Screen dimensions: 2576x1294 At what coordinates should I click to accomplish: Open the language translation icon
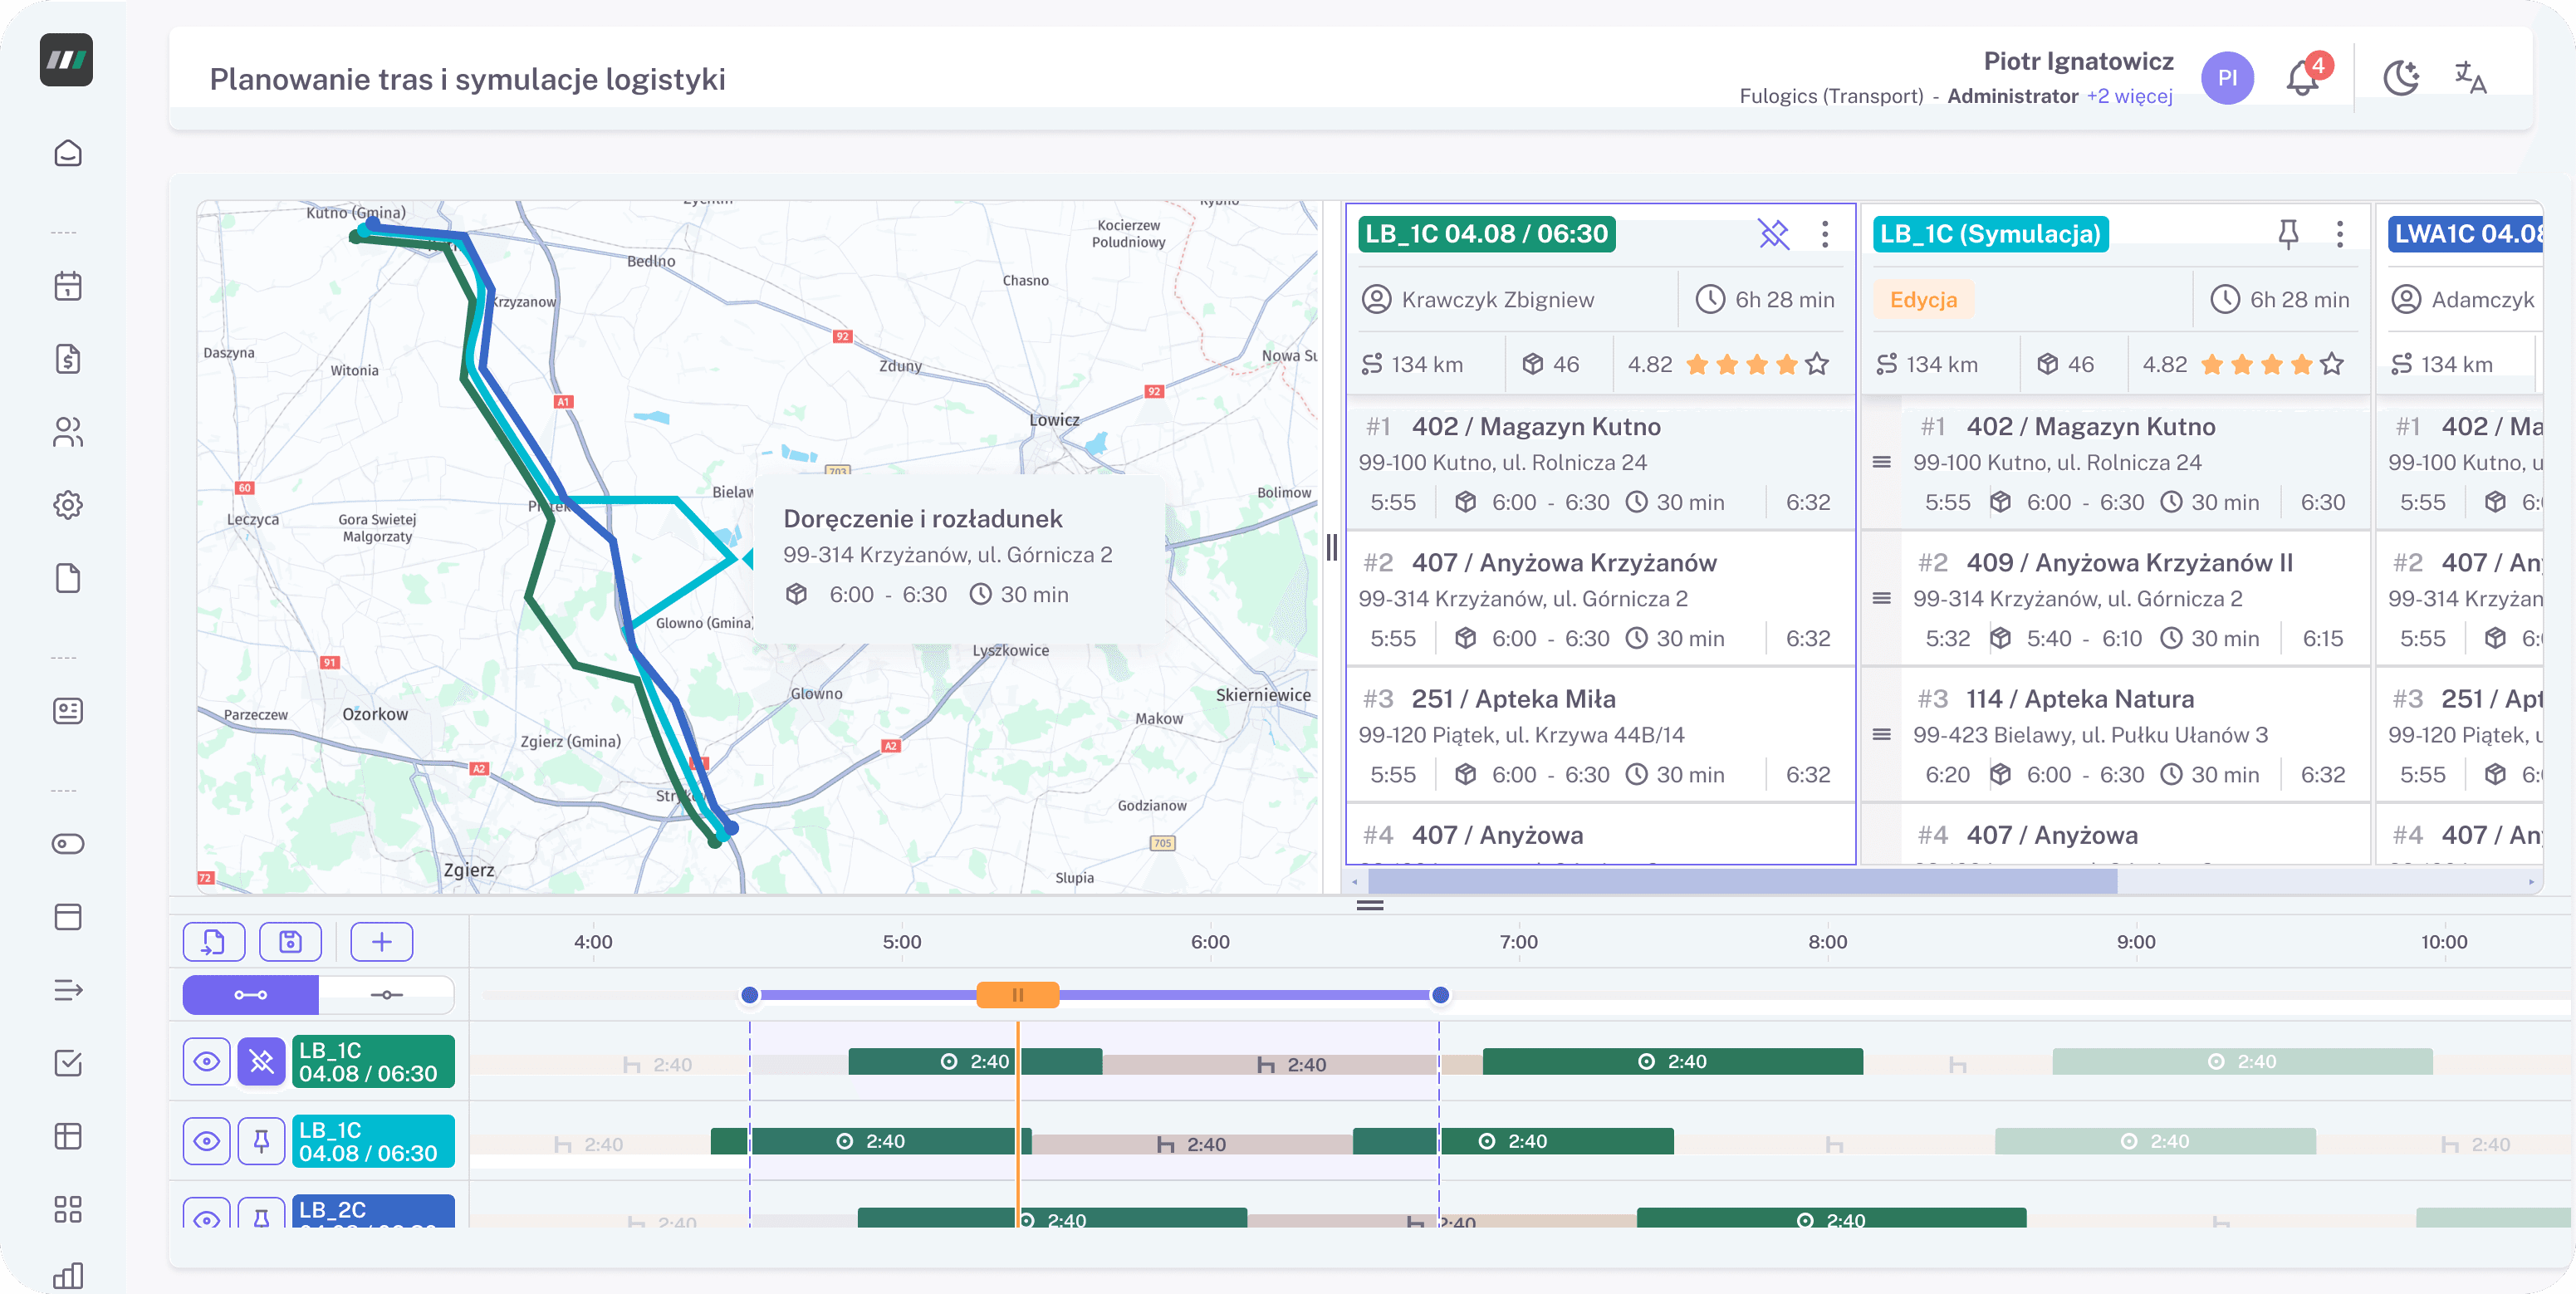[x=2470, y=78]
